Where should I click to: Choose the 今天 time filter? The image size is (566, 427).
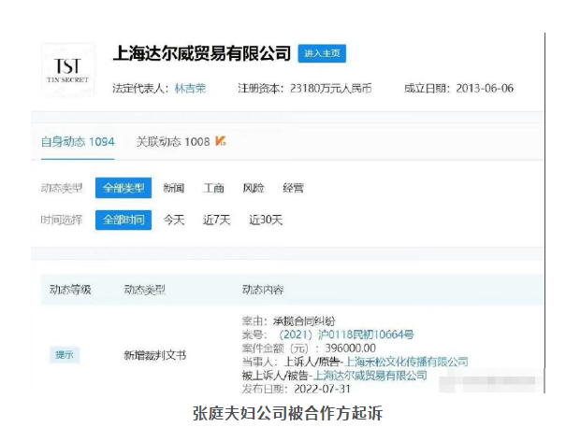(x=174, y=220)
